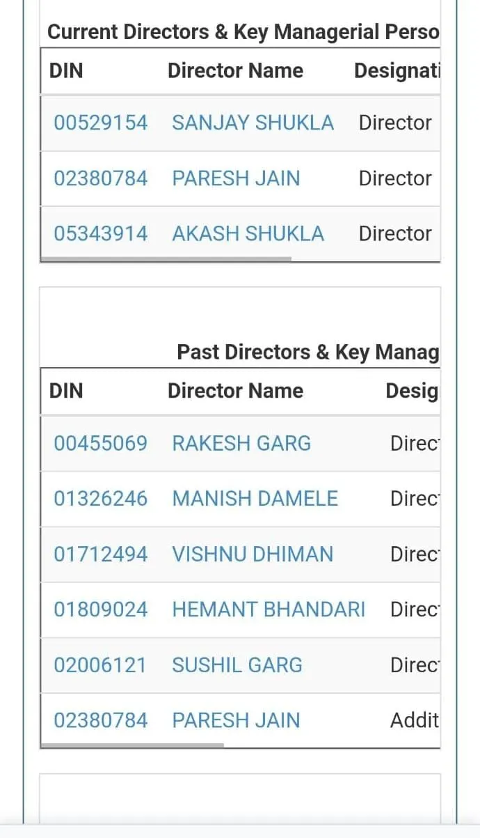This screenshot has width=480, height=838.
Task: Open PARESH JAIN in Current Directors table
Action: click(236, 179)
